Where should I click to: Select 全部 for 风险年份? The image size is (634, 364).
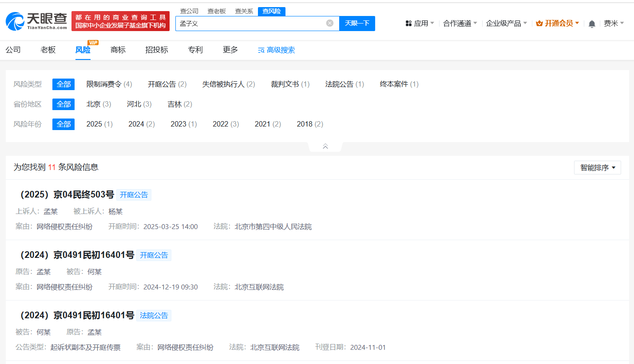tap(63, 124)
